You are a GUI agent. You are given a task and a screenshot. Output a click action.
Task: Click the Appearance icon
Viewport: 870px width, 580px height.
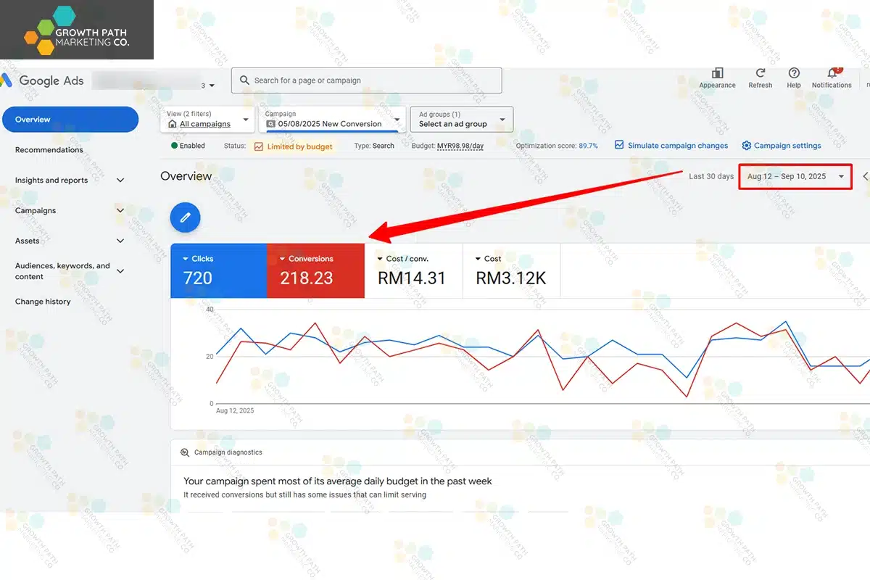717,73
